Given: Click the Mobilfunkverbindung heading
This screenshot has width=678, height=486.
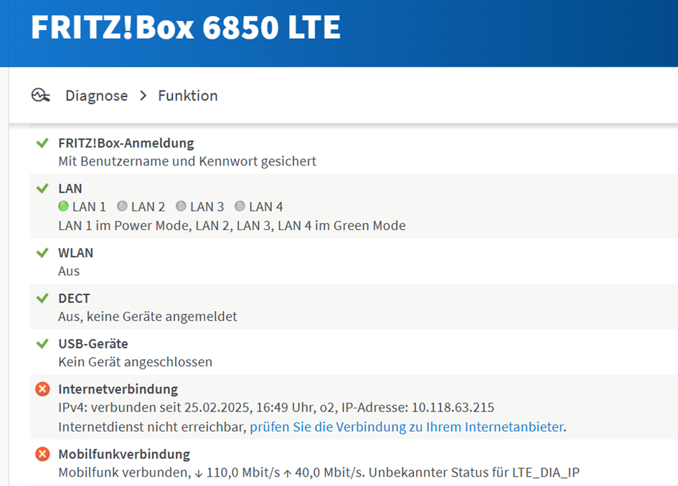Looking at the screenshot, I should click(123, 454).
